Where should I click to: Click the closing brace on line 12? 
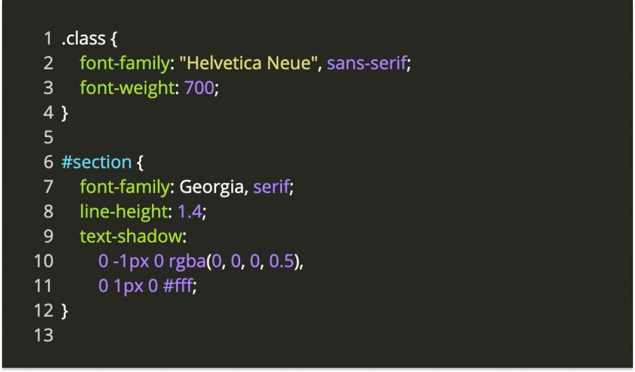(65, 311)
